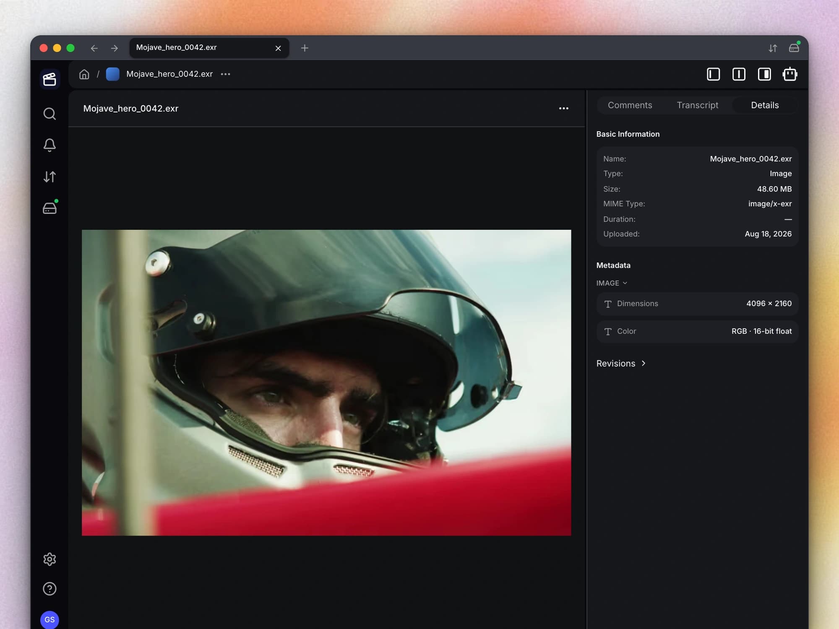Go to home via breadcrumb house icon
839x629 pixels.
84,74
